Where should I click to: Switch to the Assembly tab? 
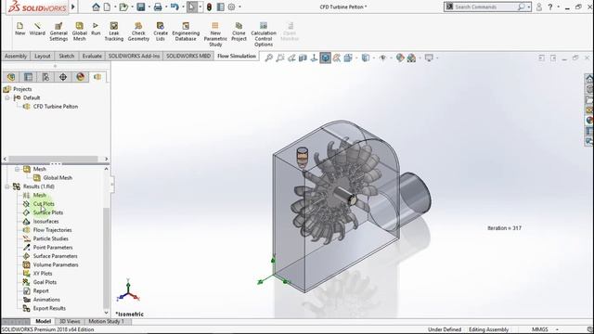point(16,56)
